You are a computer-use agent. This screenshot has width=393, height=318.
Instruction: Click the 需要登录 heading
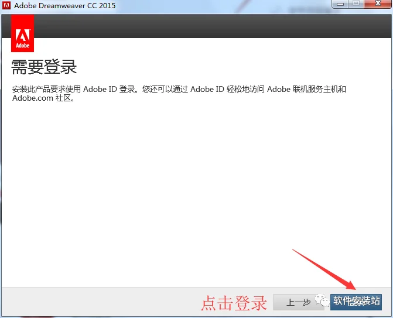(44, 67)
